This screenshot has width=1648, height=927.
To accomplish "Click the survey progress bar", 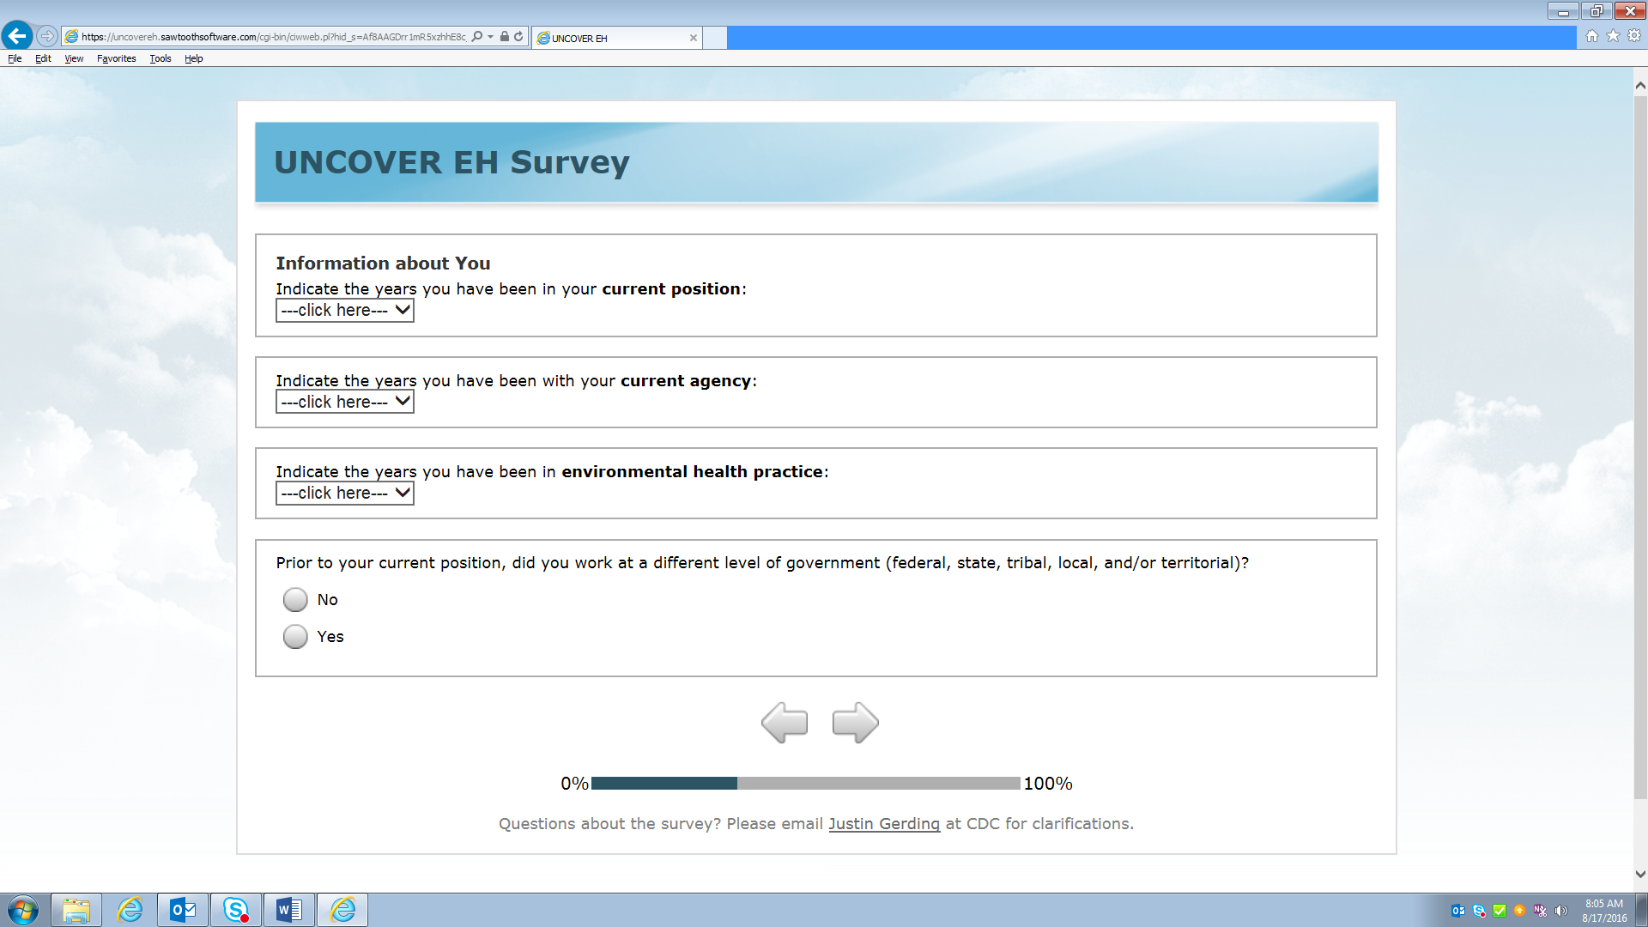I will click(x=805, y=784).
